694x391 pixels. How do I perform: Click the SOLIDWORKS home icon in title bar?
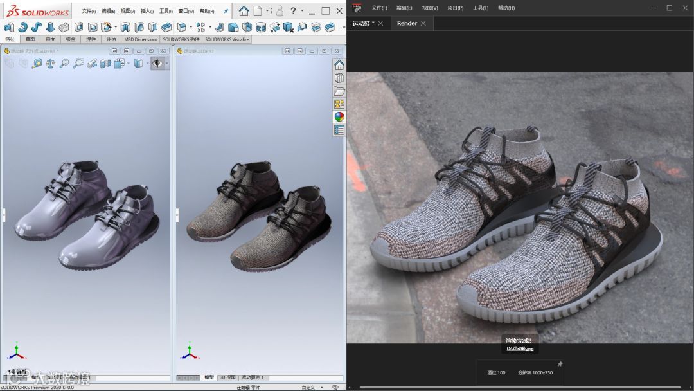pos(244,11)
